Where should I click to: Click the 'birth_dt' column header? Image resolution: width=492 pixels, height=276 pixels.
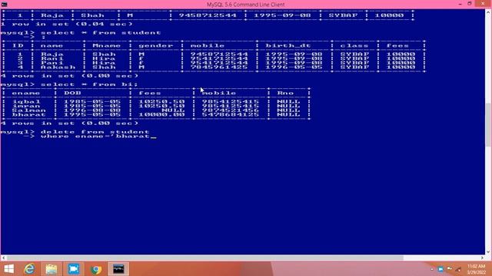tap(288, 46)
